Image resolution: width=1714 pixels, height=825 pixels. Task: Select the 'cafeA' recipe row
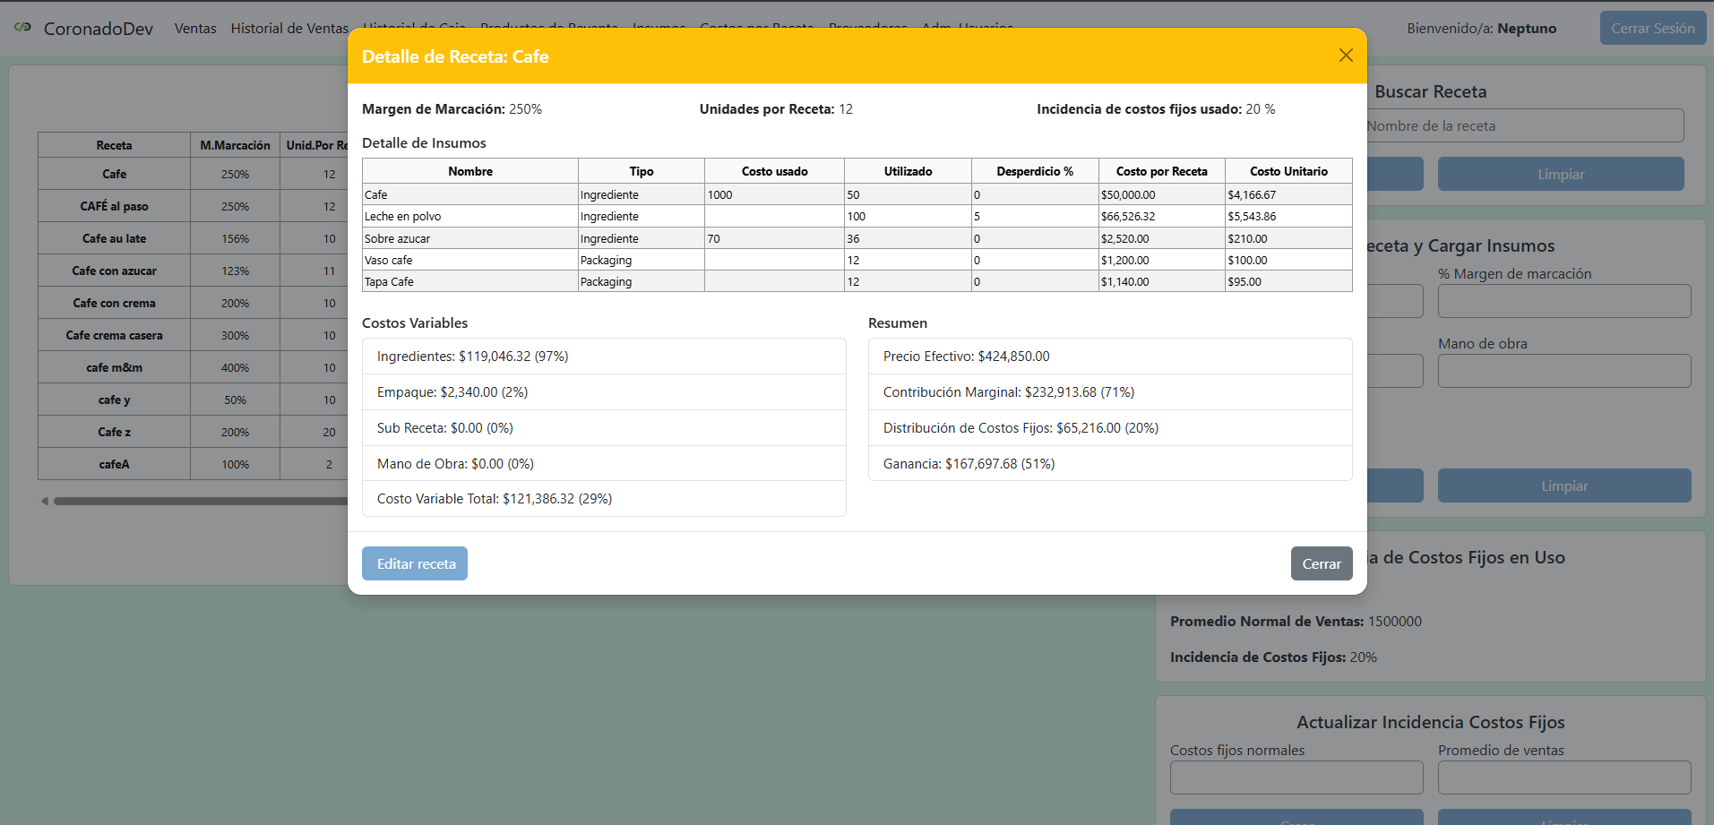tap(193, 464)
